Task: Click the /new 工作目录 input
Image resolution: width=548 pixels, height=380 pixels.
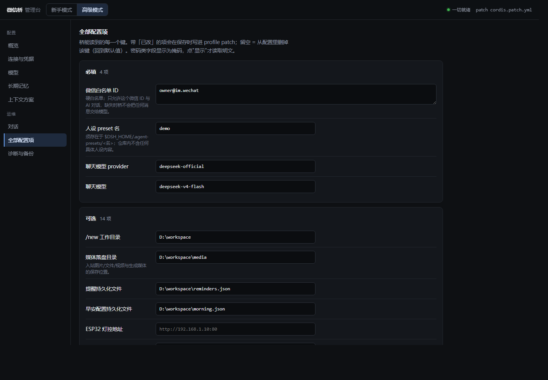Action: (236, 237)
